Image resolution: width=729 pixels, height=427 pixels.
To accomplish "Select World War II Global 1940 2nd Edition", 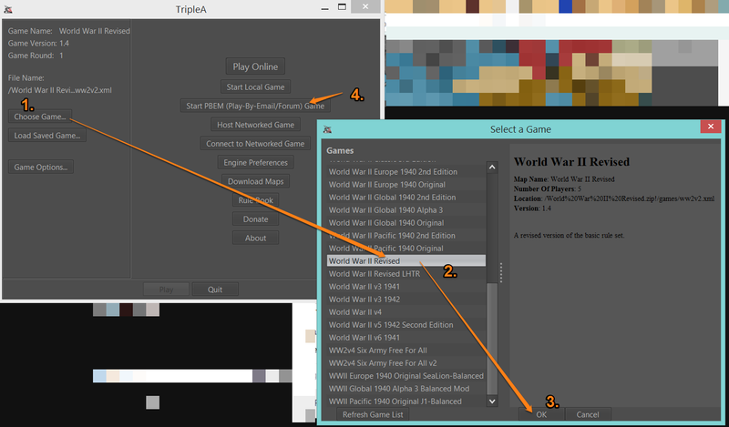I will click(406, 198).
